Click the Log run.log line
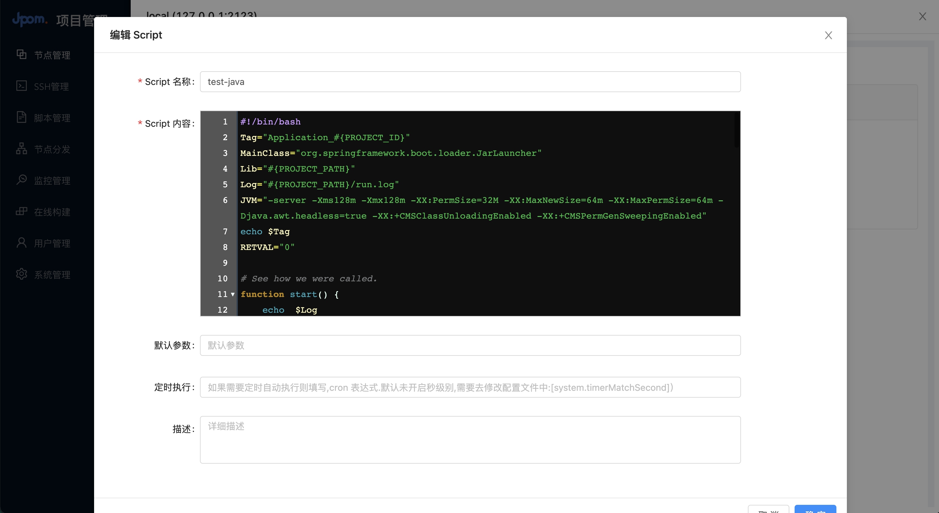Screen dimensions: 939x513 click(x=320, y=185)
